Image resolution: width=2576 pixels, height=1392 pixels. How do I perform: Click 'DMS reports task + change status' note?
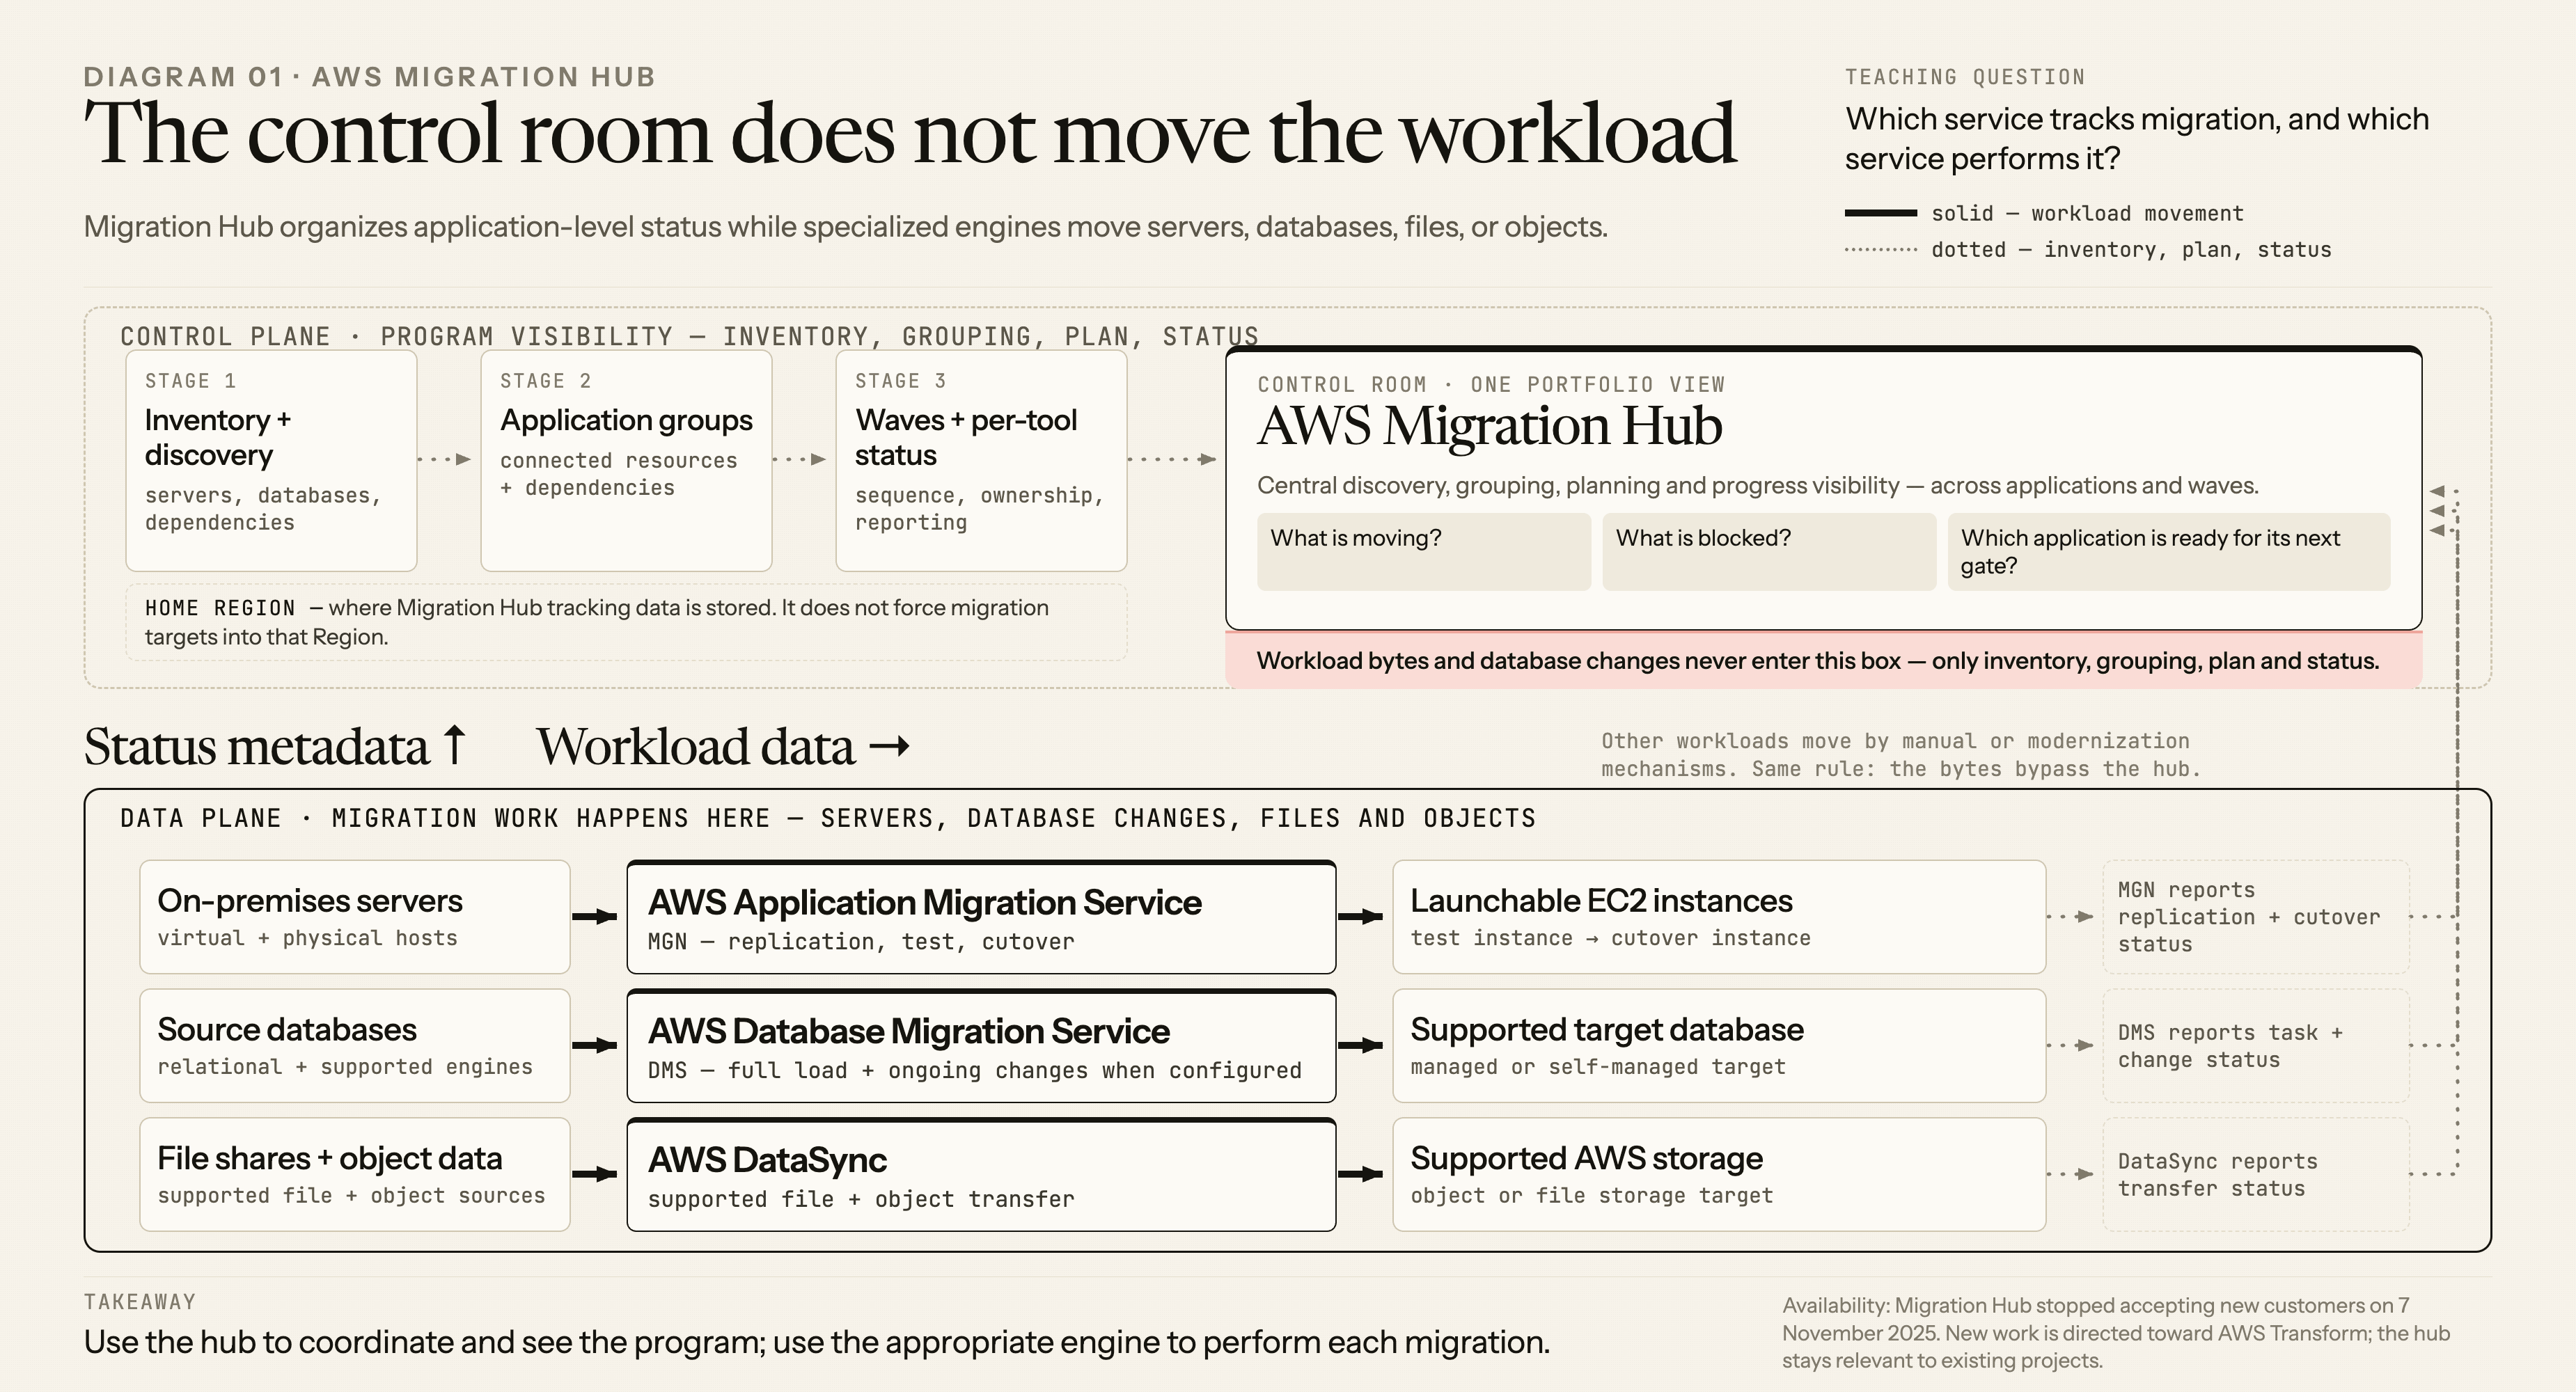tap(2256, 1046)
